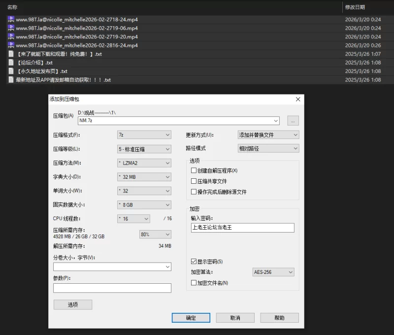Click the 帮助 button

coord(279,318)
